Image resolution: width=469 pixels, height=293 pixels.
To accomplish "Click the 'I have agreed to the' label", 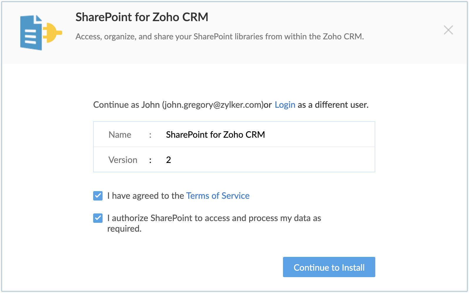I will tap(145, 196).
